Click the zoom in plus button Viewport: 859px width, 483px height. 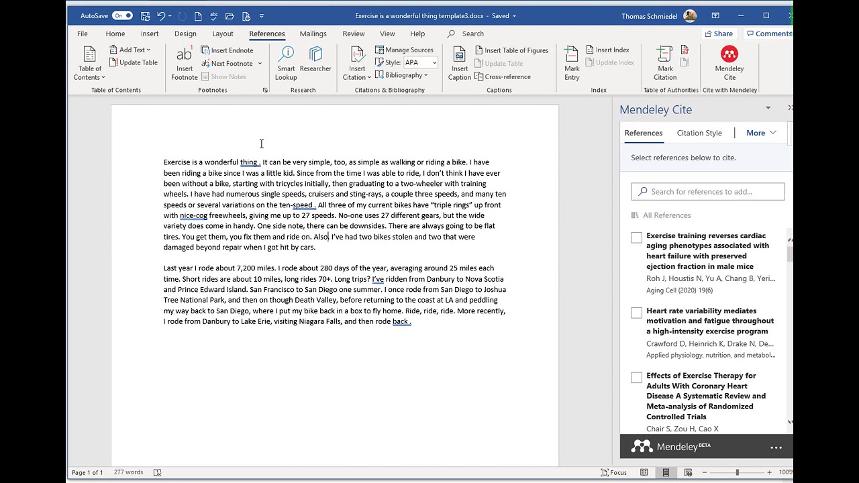(x=769, y=472)
